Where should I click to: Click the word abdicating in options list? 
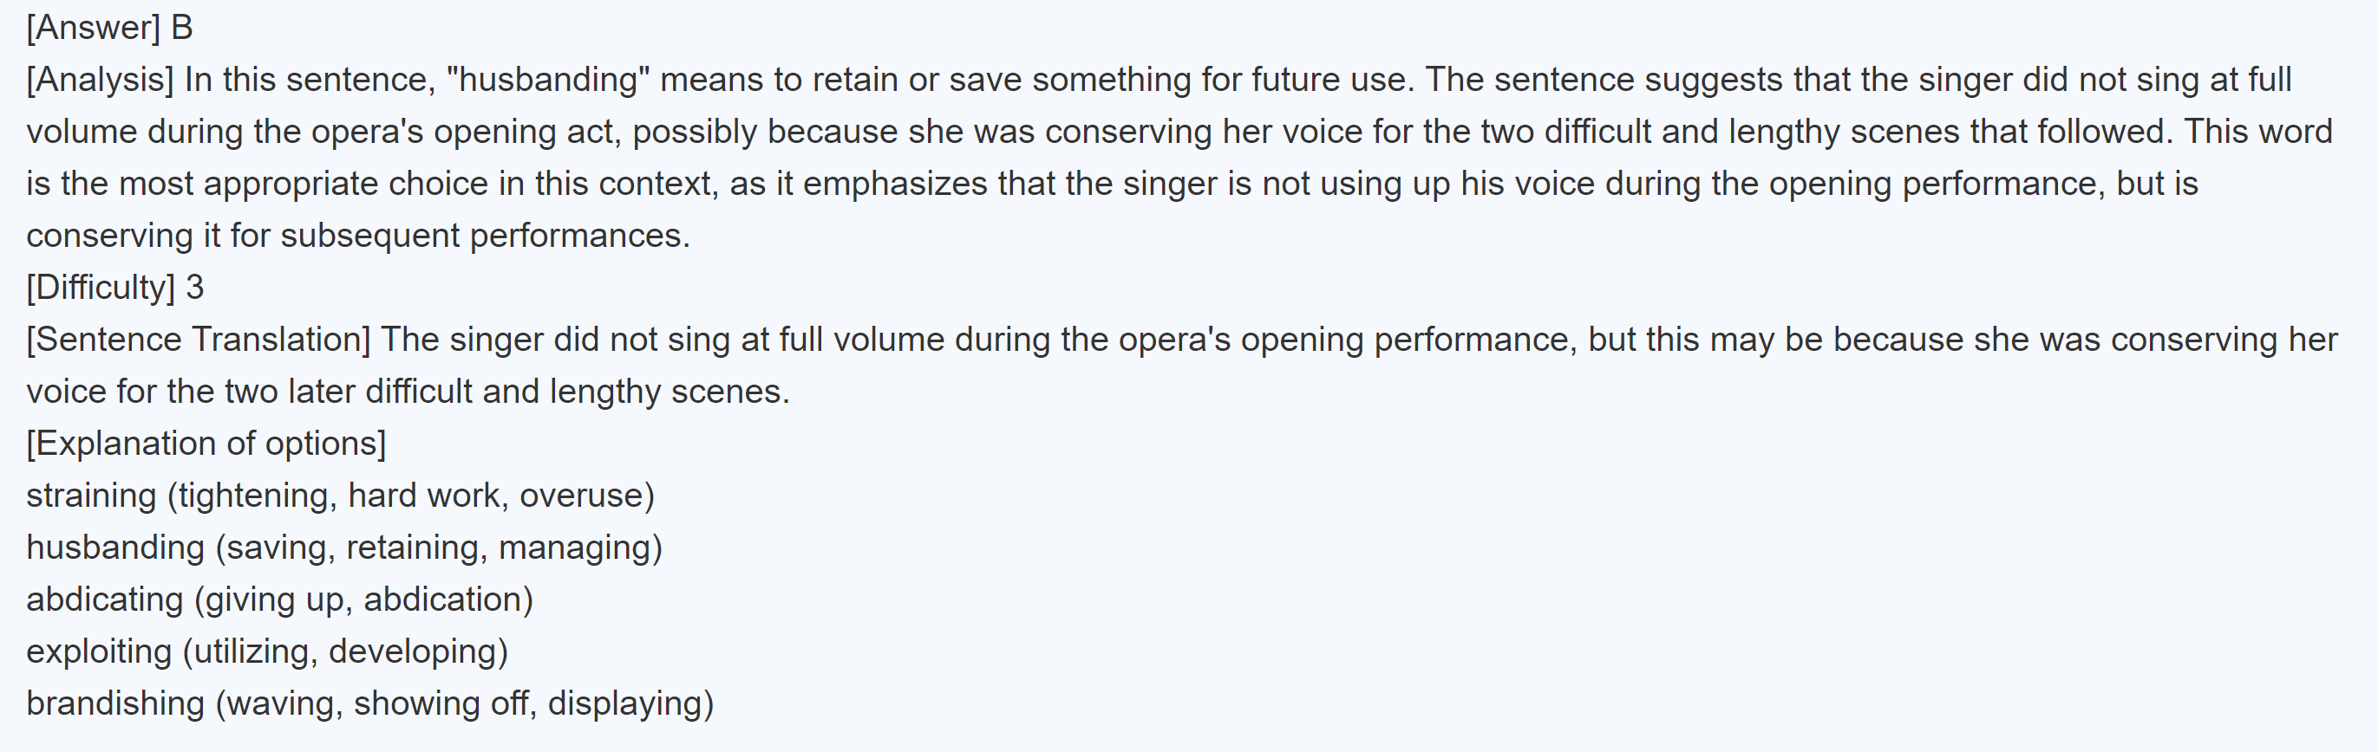[x=104, y=600]
